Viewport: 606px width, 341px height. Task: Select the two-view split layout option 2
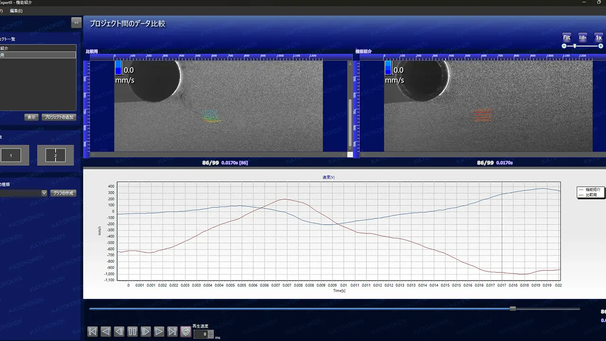pyautogui.click(x=55, y=155)
